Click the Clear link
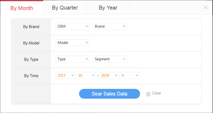Image resolution: width=213 pixels, height=113 pixels. 156,93
